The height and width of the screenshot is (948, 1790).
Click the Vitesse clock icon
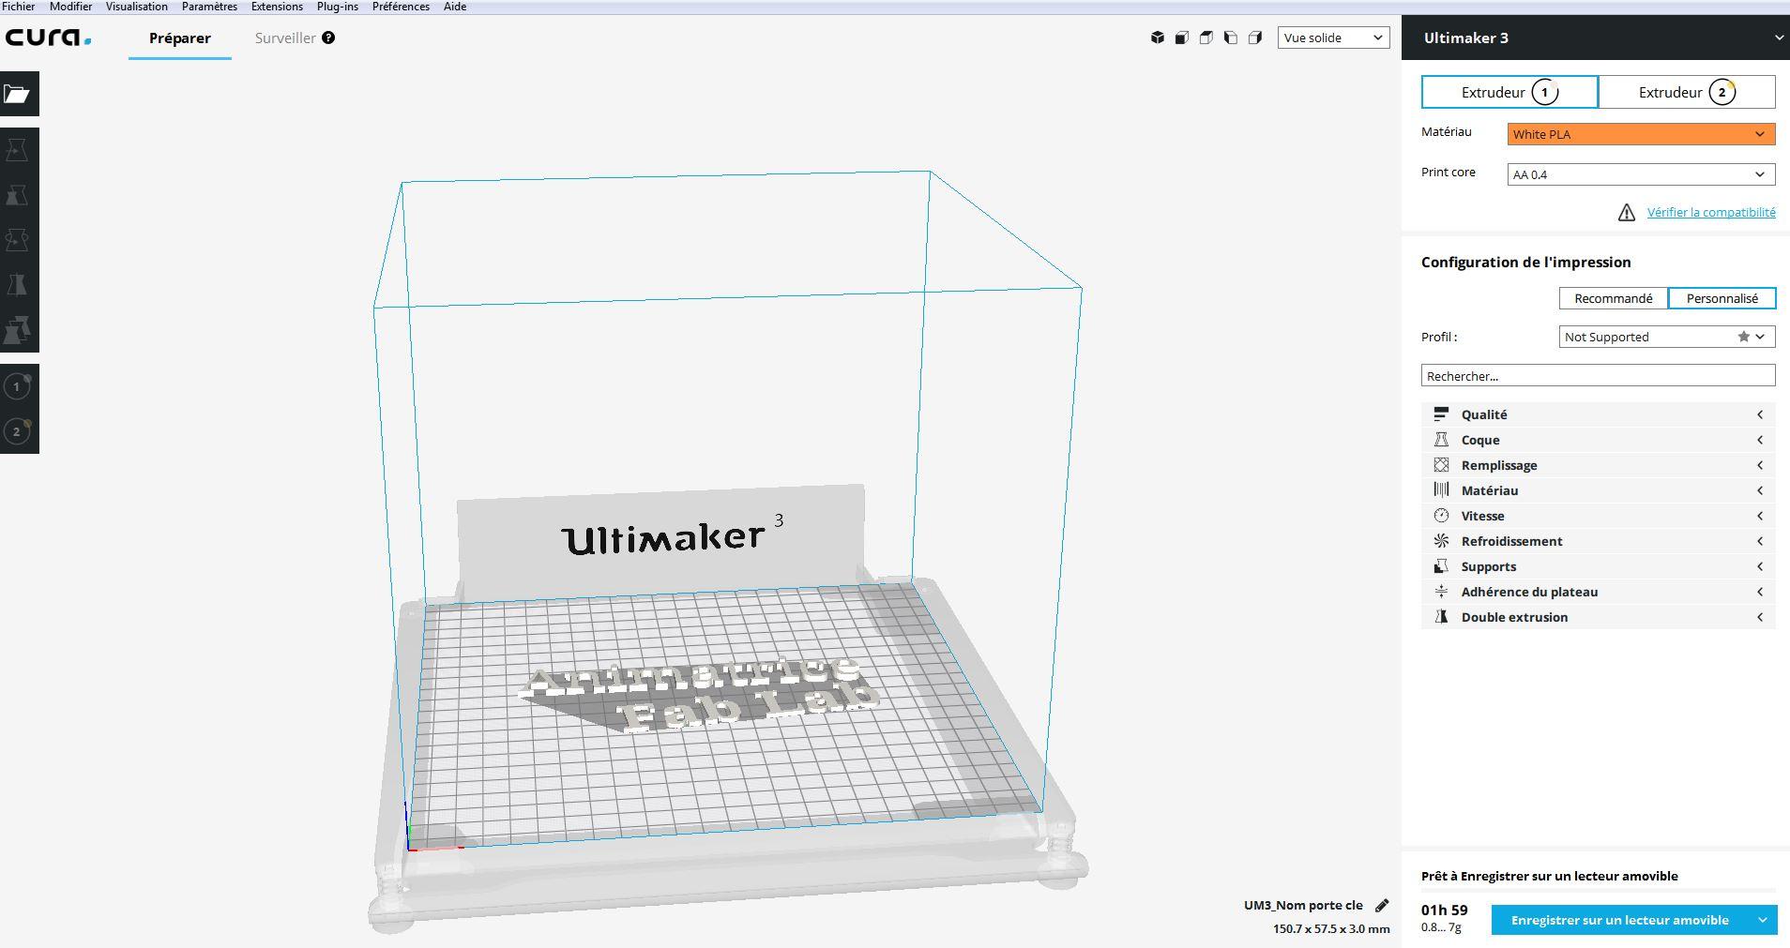click(1441, 516)
